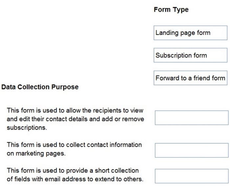
Task: Click the line 'of fields with email address to extend to others.'
Action: coord(75,179)
